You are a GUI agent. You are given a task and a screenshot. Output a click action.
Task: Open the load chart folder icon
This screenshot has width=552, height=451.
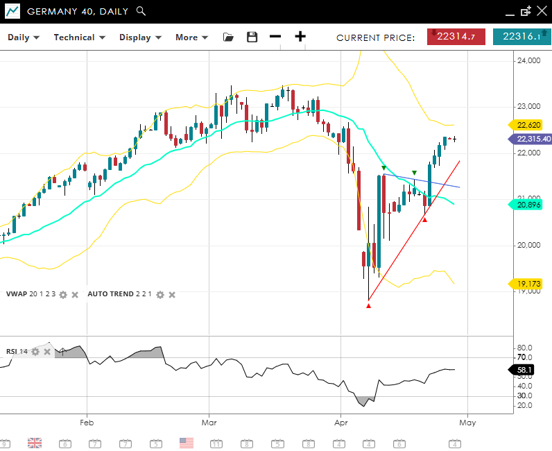pos(228,37)
